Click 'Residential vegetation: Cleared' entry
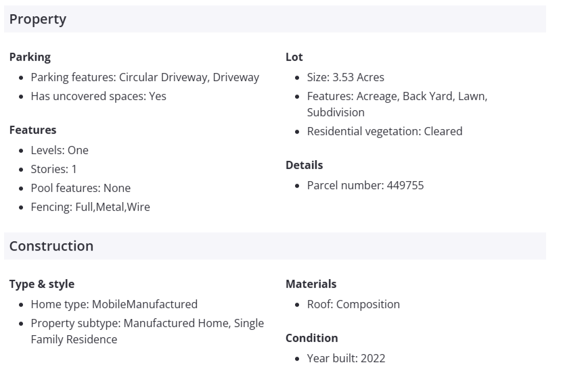563x375 pixels. pos(384,131)
